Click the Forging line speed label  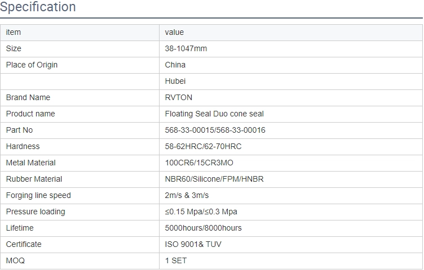point(38,195)
